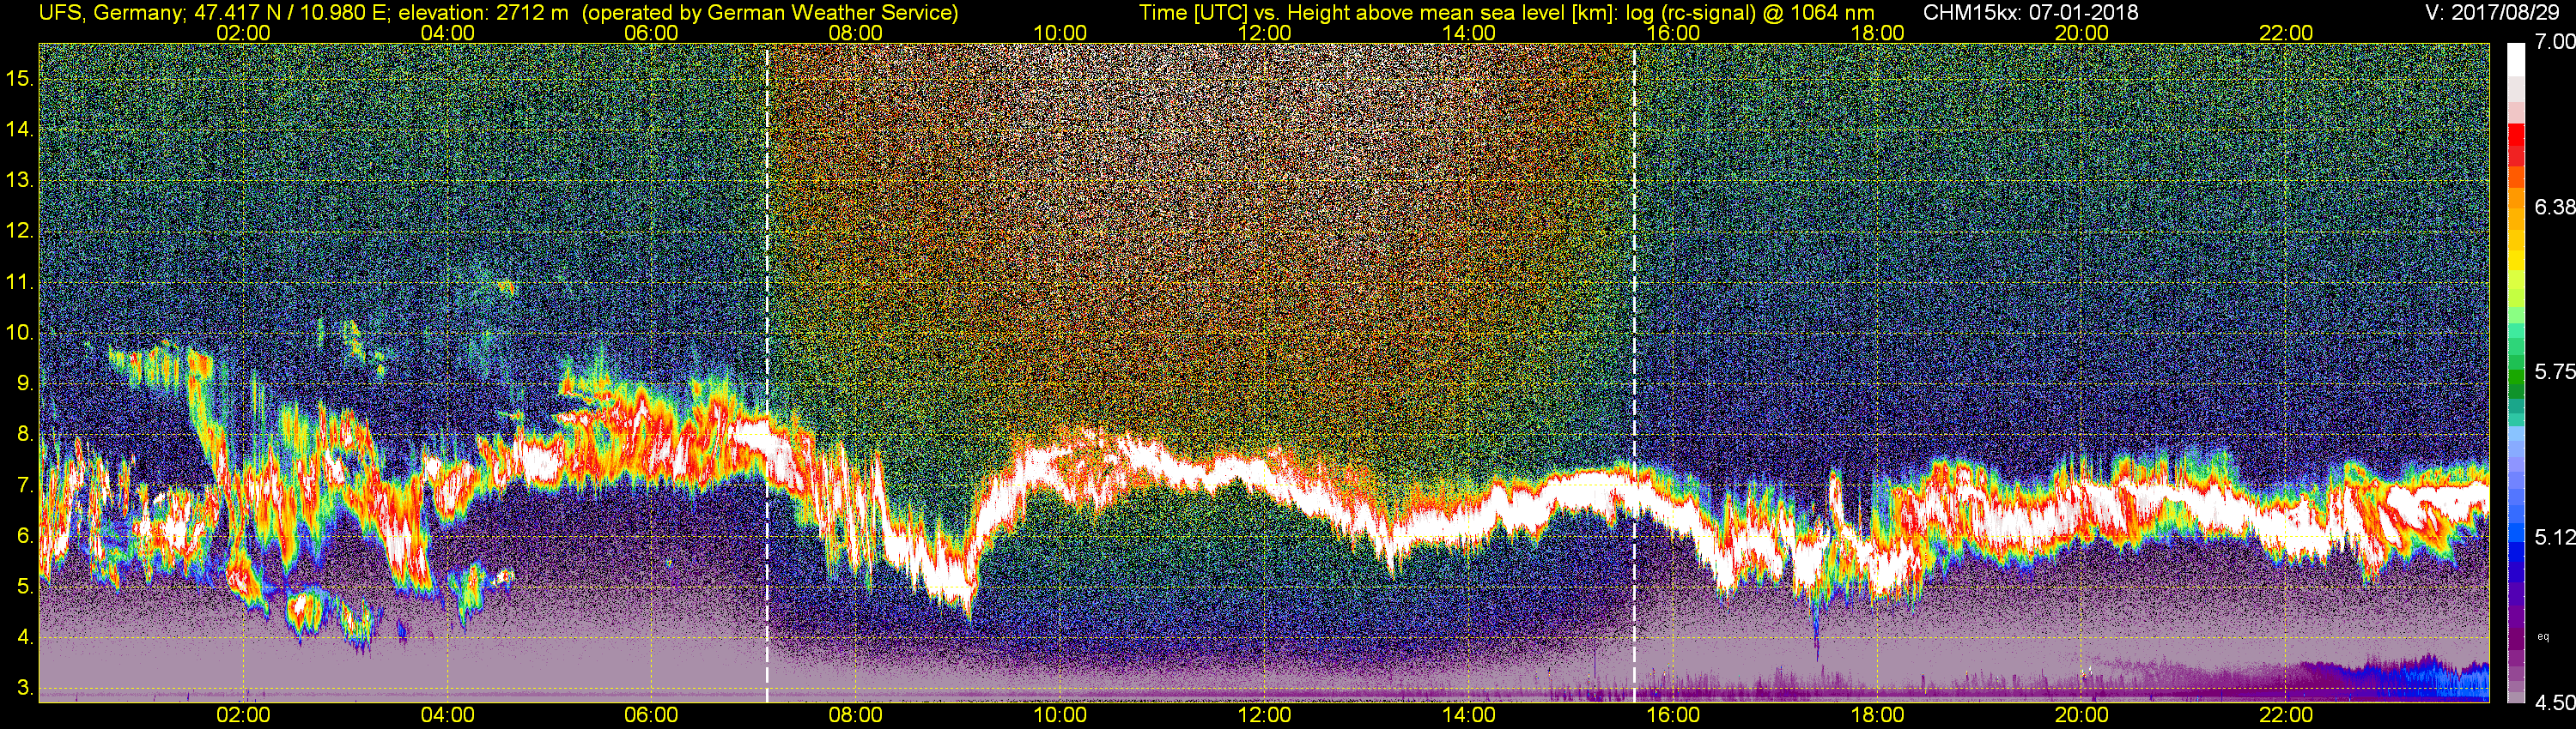Click the 12:00 label on the bottom time axis

[1264, 715]
